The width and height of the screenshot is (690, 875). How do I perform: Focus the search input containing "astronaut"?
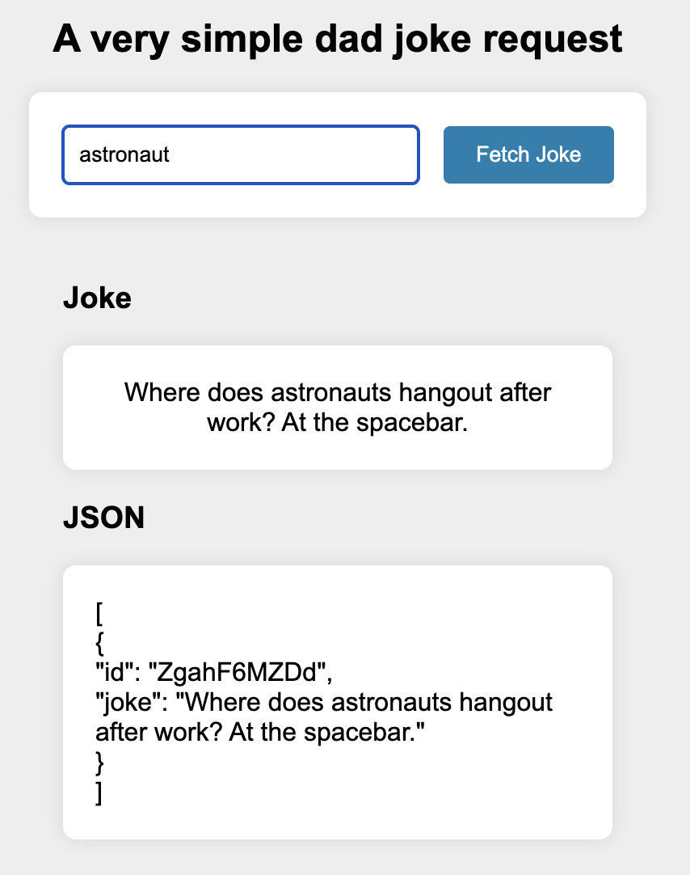tap(240, 154)
